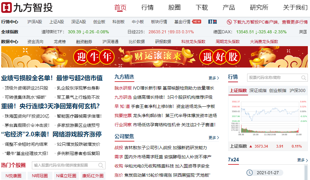Open 板块行情 link
310x180 pixels.
click(x=159, y=22)
